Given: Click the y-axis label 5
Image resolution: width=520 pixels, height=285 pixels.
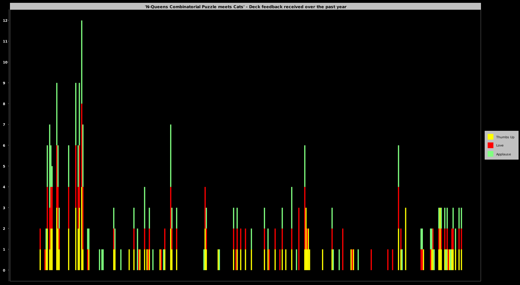Looking at the screenshot, I should click(x=4, y=166).
